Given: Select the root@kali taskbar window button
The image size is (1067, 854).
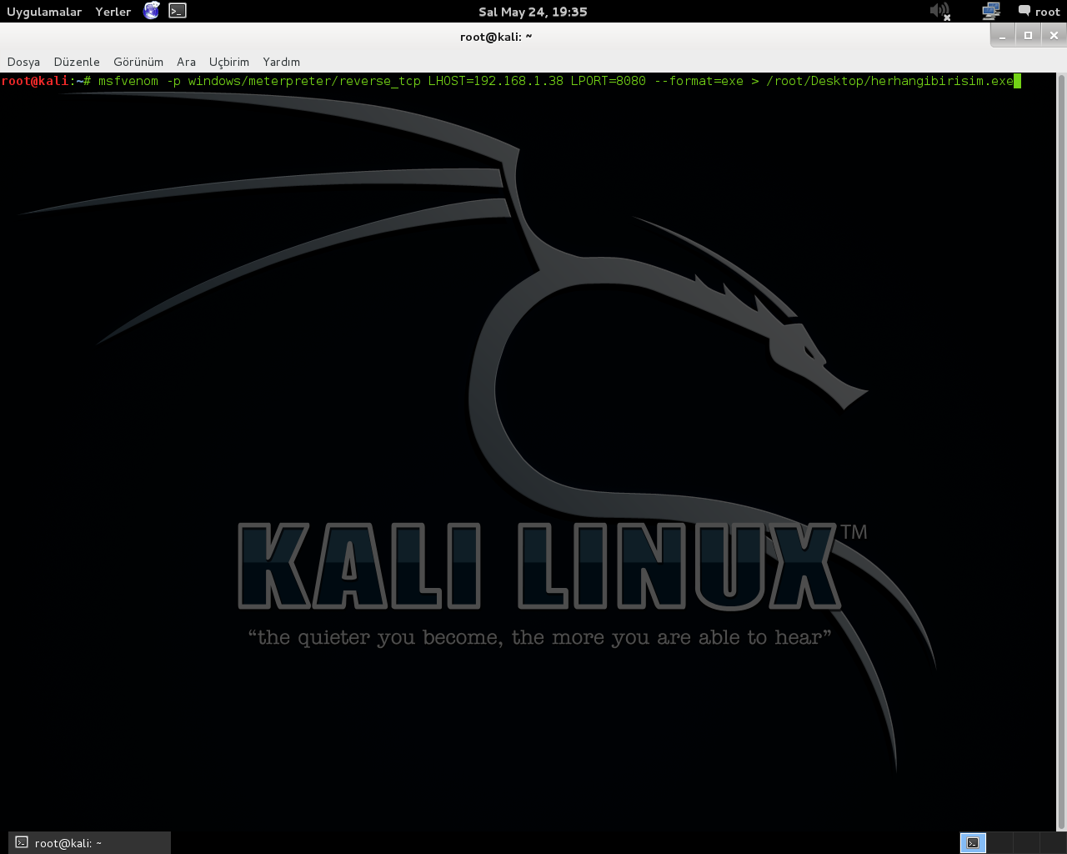Looking at the screenshot, I should [x=89, y=842].
